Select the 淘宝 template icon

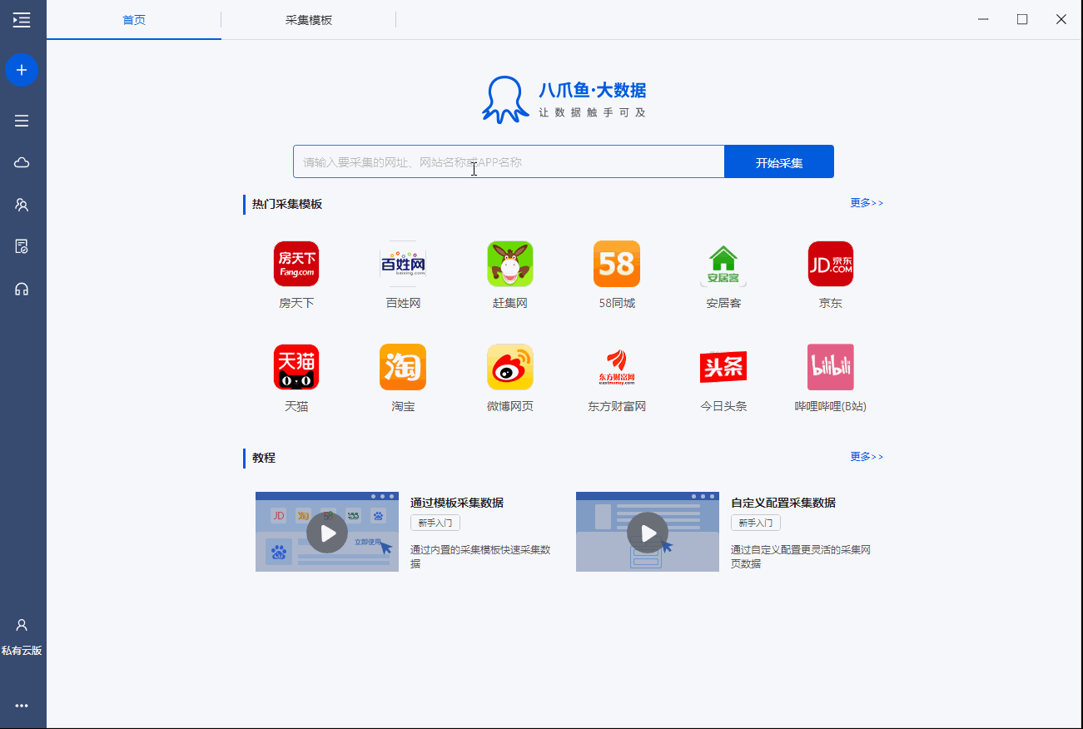click(x=403, y=367)
